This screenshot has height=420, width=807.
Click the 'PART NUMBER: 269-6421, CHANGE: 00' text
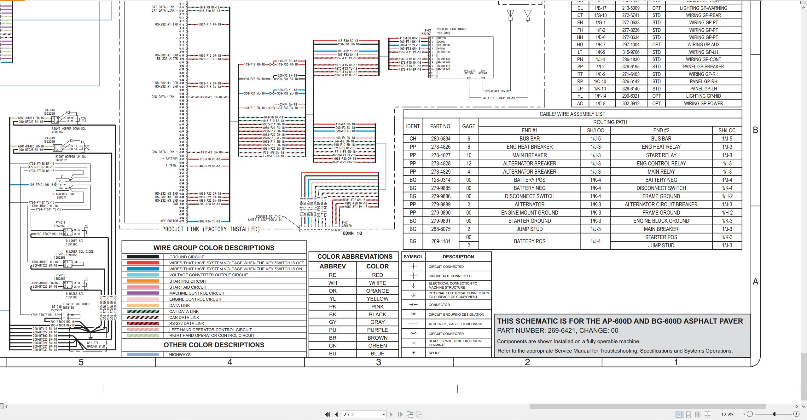coord(557,331)
